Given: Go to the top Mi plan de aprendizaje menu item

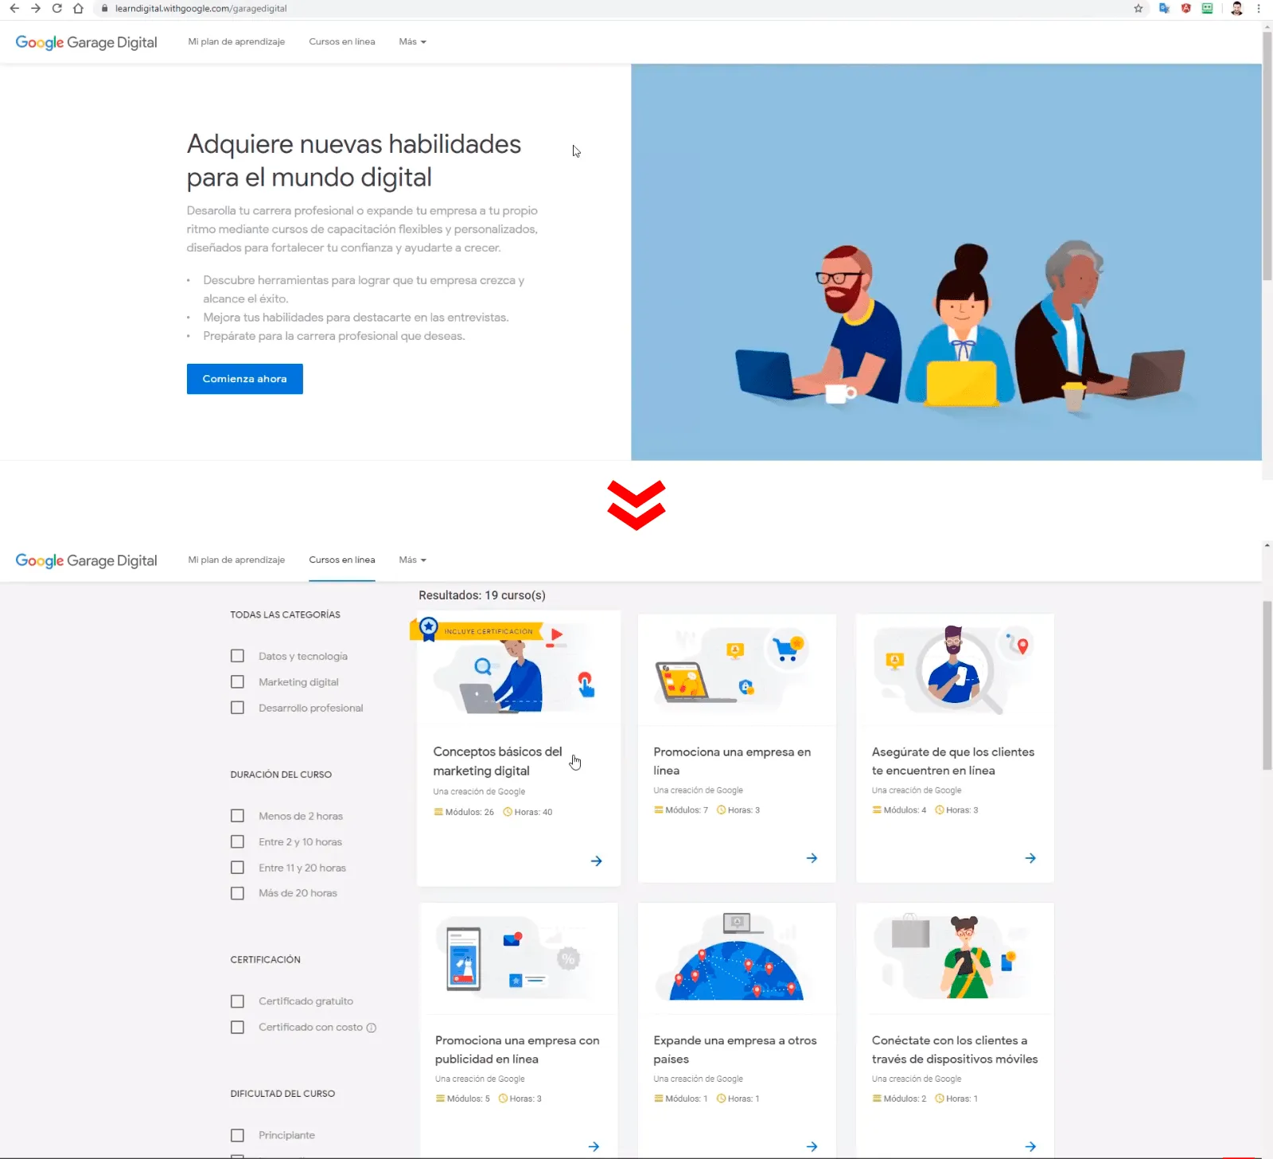Looking at the screenshot, I should coord(236,41).
